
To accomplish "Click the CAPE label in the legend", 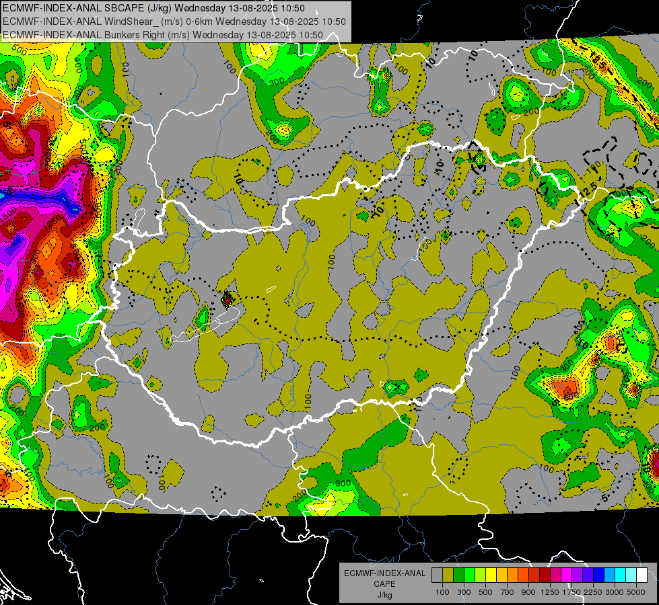I will [384, 583].
